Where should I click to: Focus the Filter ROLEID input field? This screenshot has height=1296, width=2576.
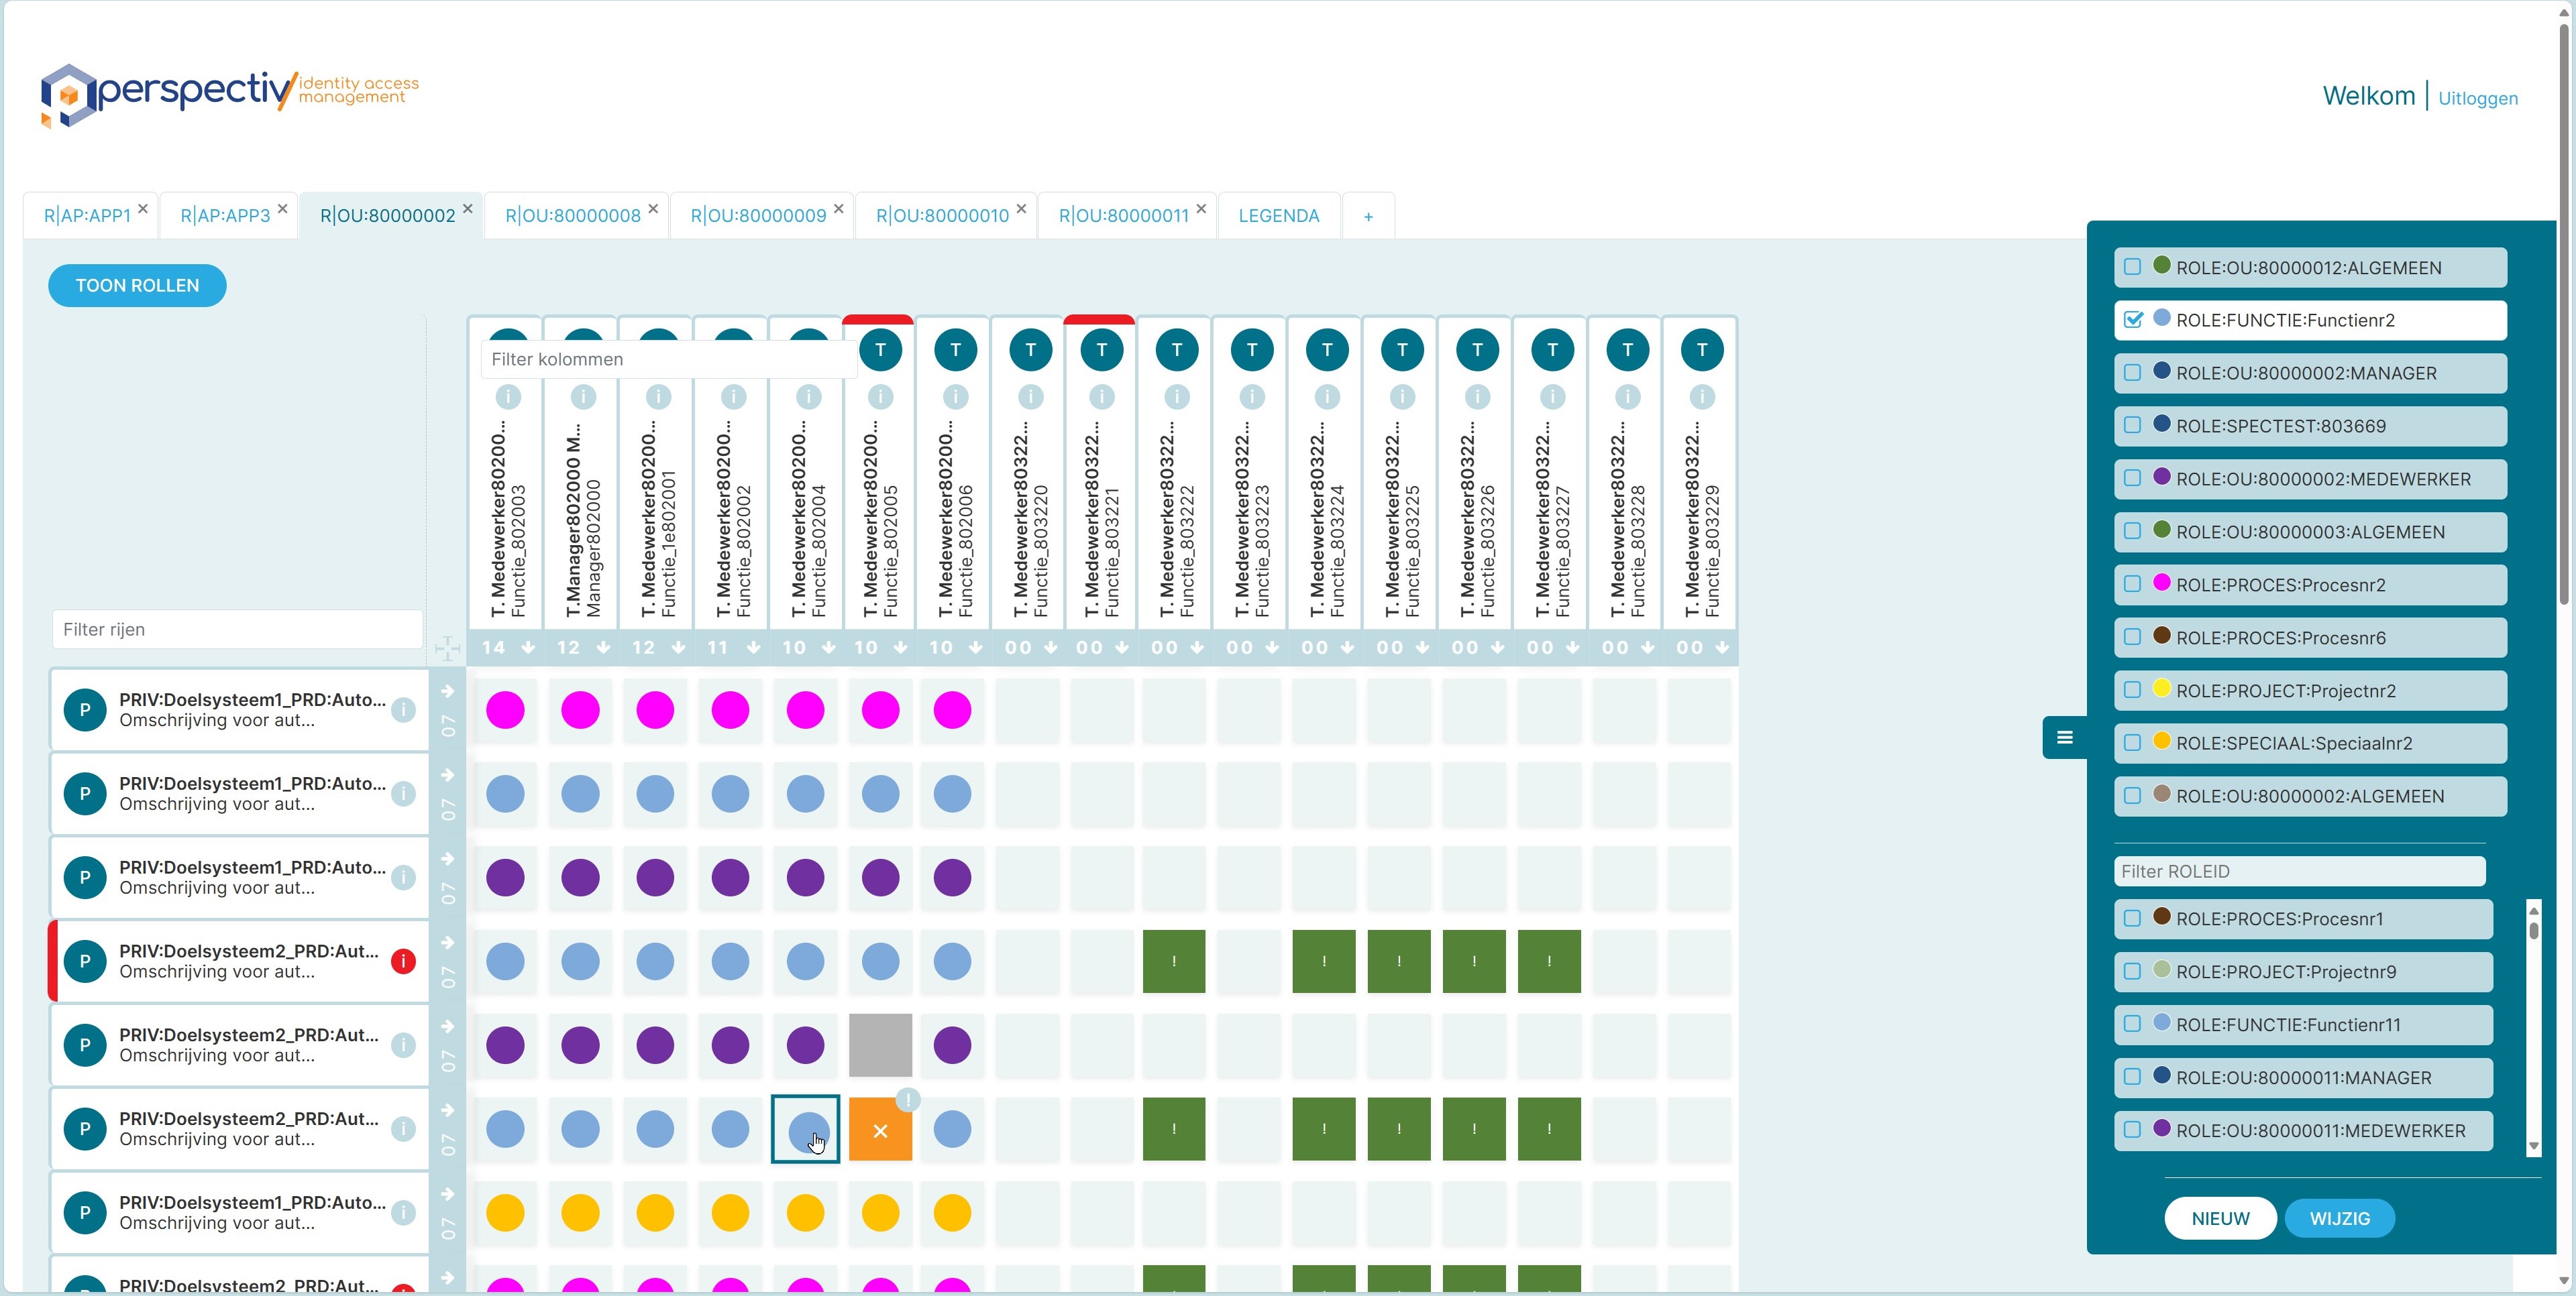pos(2299,872)
